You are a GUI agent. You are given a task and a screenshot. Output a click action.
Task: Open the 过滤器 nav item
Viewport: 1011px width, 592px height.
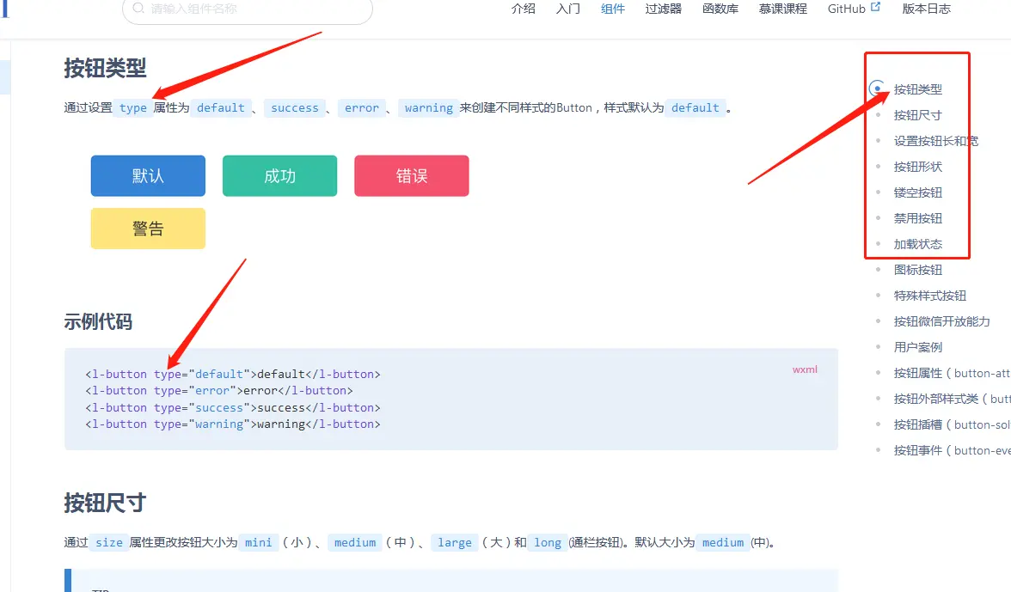664,9
